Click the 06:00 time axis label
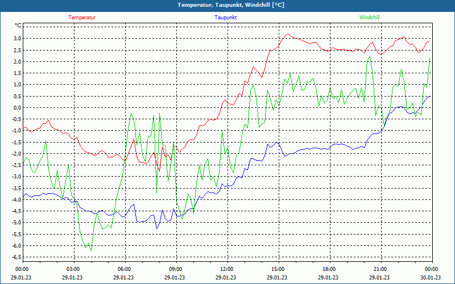This screenshot has height=284, width=455. coord(124,269)
